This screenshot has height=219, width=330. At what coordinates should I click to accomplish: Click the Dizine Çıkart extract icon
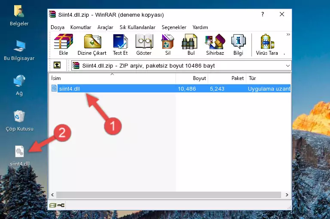[92, 41]
